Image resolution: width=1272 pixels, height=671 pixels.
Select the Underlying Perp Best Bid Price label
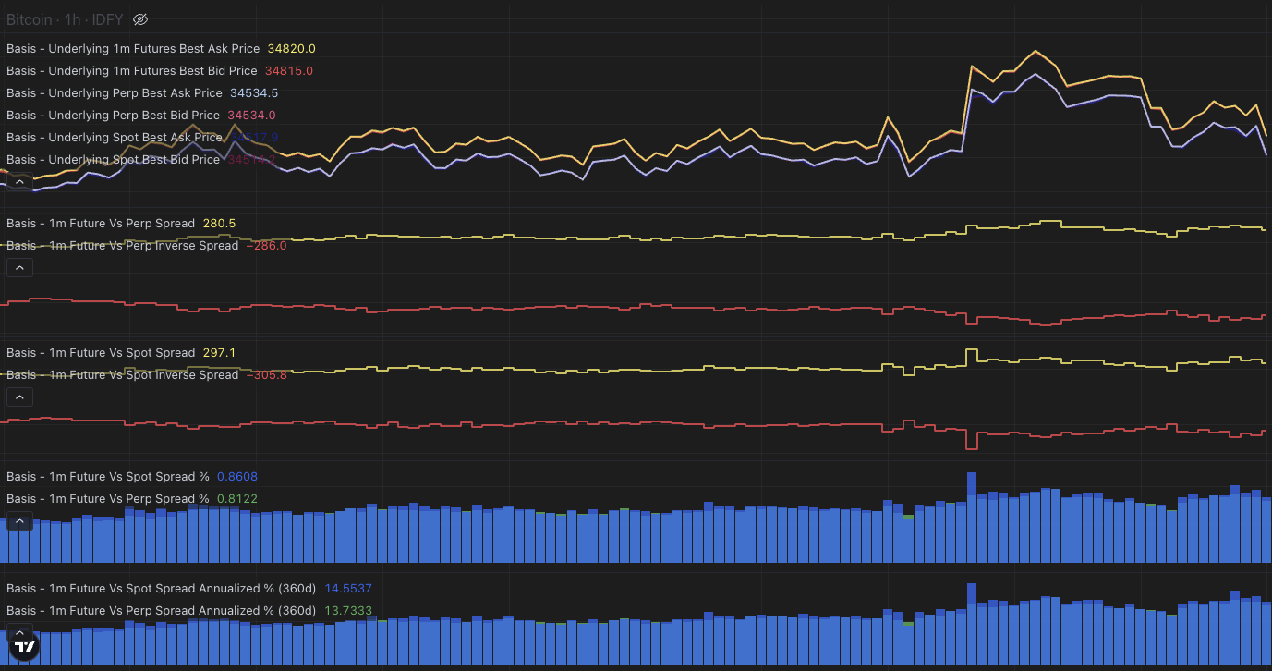[113, 115]
